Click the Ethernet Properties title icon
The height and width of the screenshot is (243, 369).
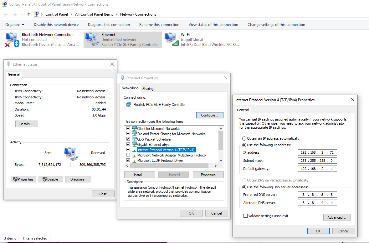tap(122, 78)
